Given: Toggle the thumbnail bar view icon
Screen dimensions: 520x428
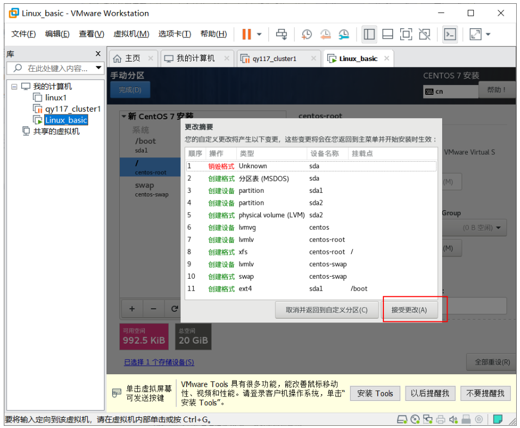Looking at the screenshot, I should click(387, 34).
